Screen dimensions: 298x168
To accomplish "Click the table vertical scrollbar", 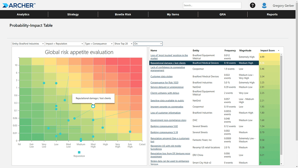I will [281, 105].
